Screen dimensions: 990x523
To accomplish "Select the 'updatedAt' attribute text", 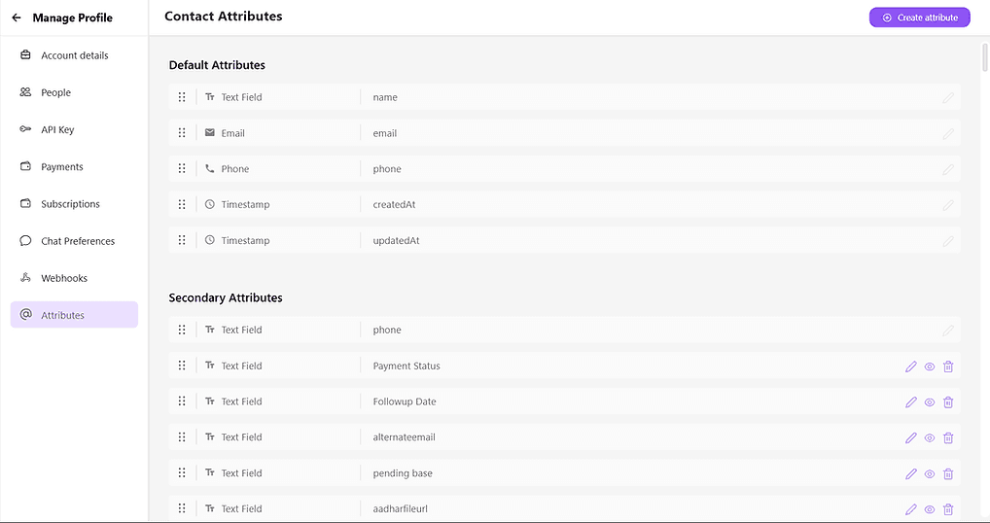I will [396, 240].
